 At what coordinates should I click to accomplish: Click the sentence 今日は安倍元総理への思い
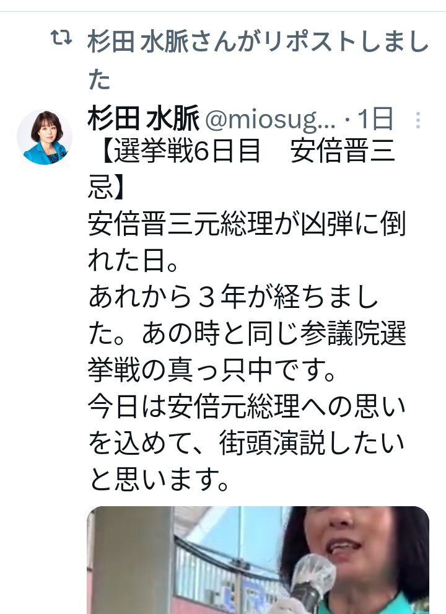pyautogui.click(x=247, y=406)
